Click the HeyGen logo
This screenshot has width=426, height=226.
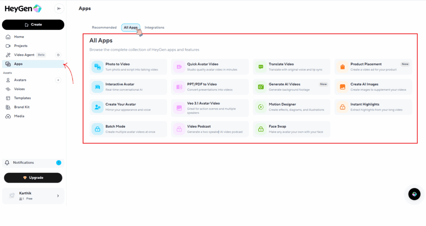[23, 9]
